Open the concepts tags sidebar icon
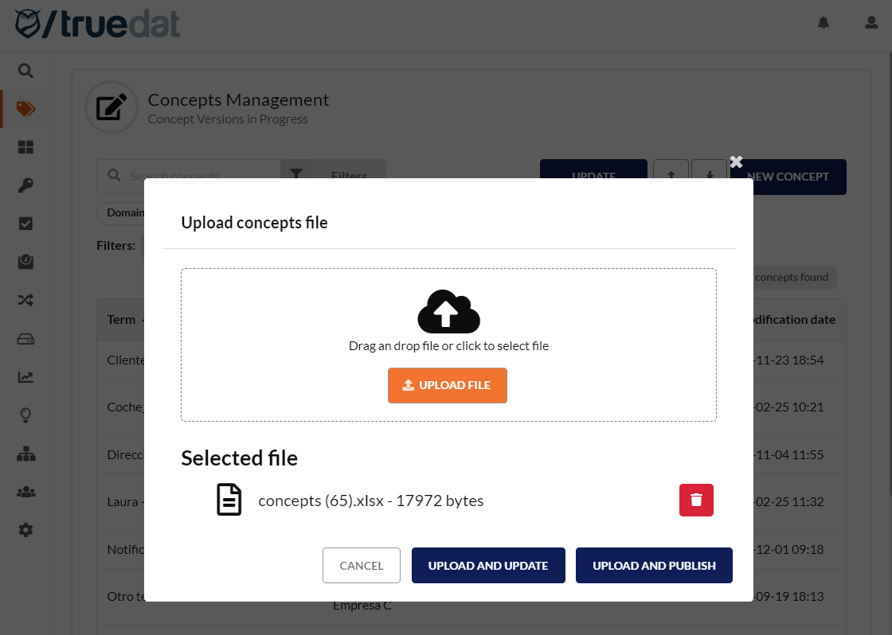The height and width of the screenshot is (635, 892). pyautogui.click(x=25, y=109)
